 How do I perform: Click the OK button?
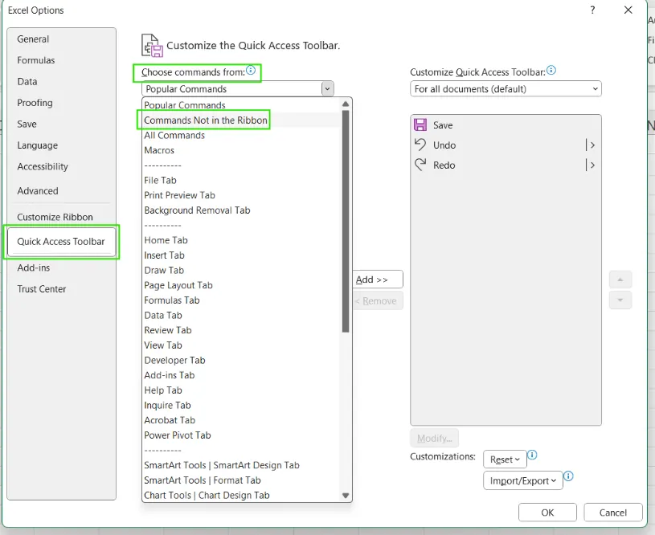click(547, 513)
